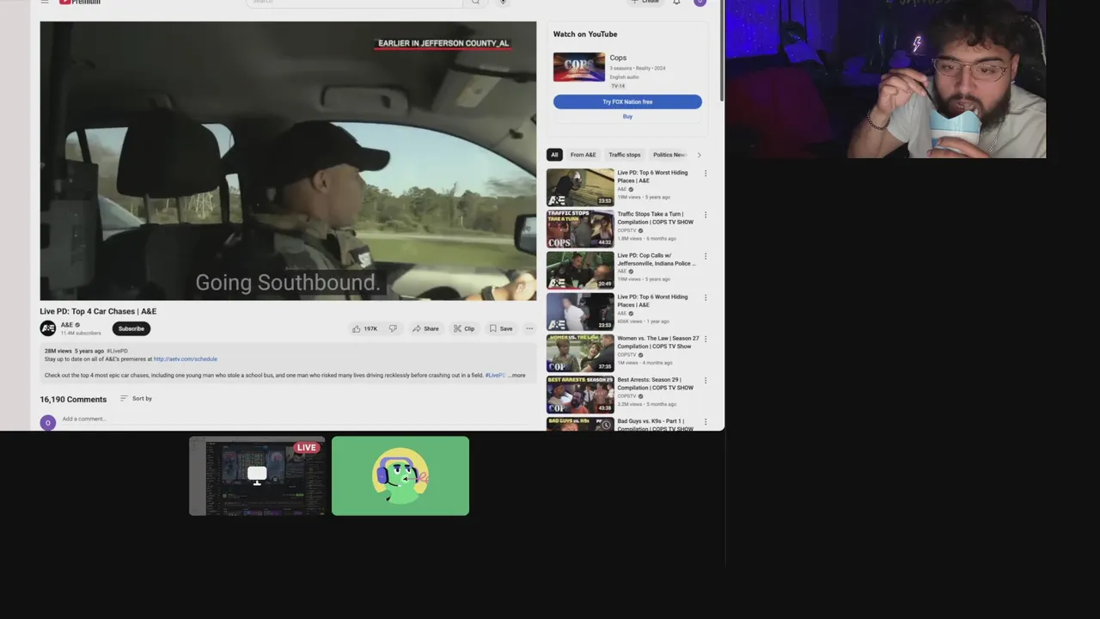Click the Watch on YouTube heading
Image resolution: width=1100 pixels, height=619 pixels.
(585, 34)
